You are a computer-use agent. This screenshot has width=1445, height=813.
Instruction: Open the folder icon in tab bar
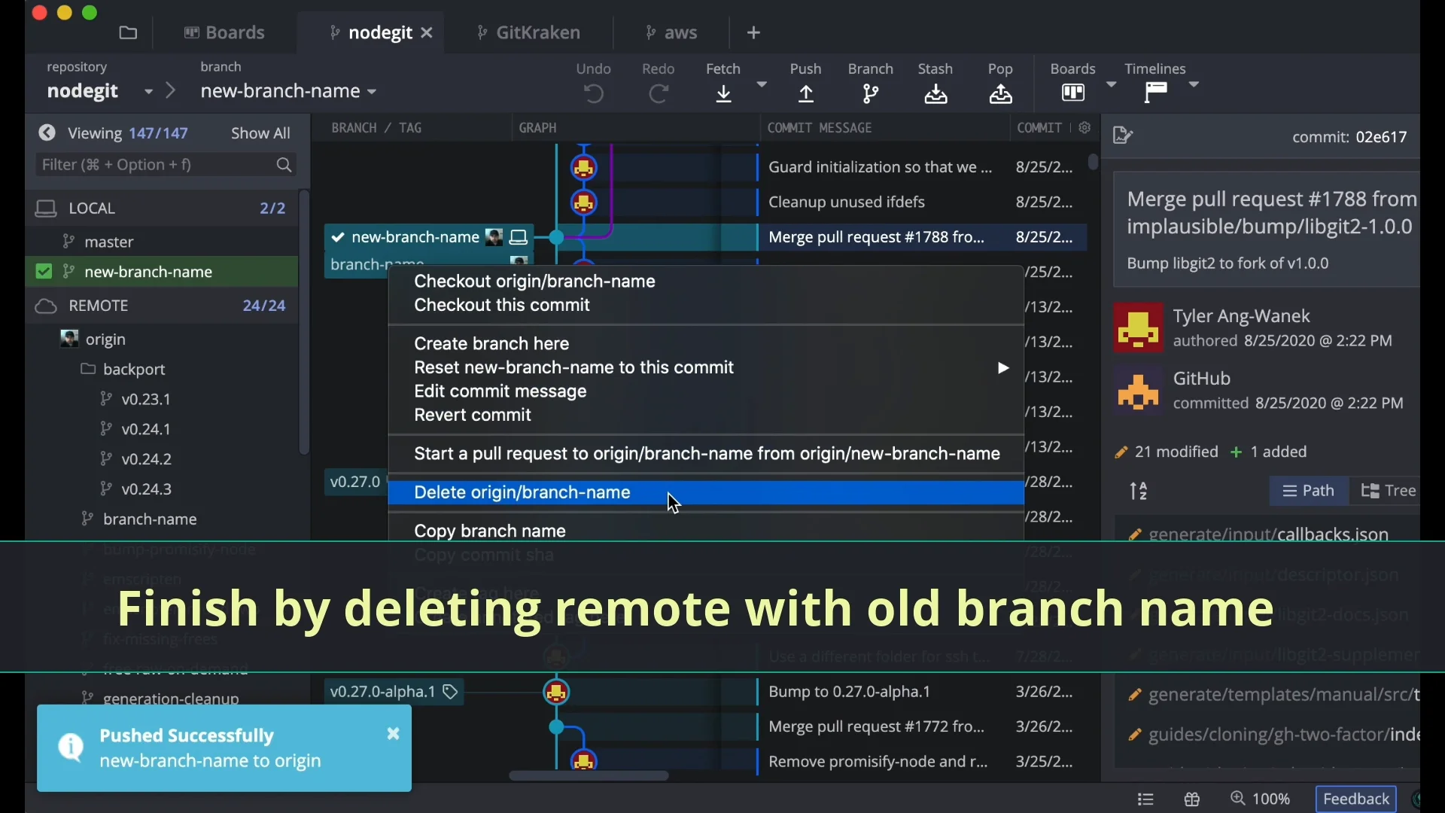click(129, 33)
